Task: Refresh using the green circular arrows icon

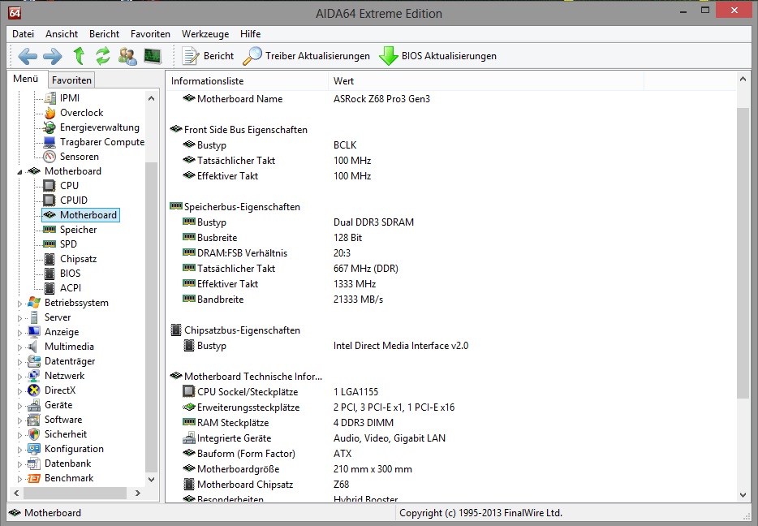Action: point(102,56)
